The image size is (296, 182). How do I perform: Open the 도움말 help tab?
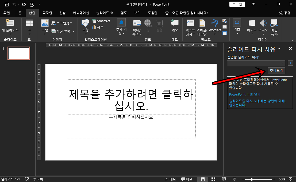[x=152, y=13]
